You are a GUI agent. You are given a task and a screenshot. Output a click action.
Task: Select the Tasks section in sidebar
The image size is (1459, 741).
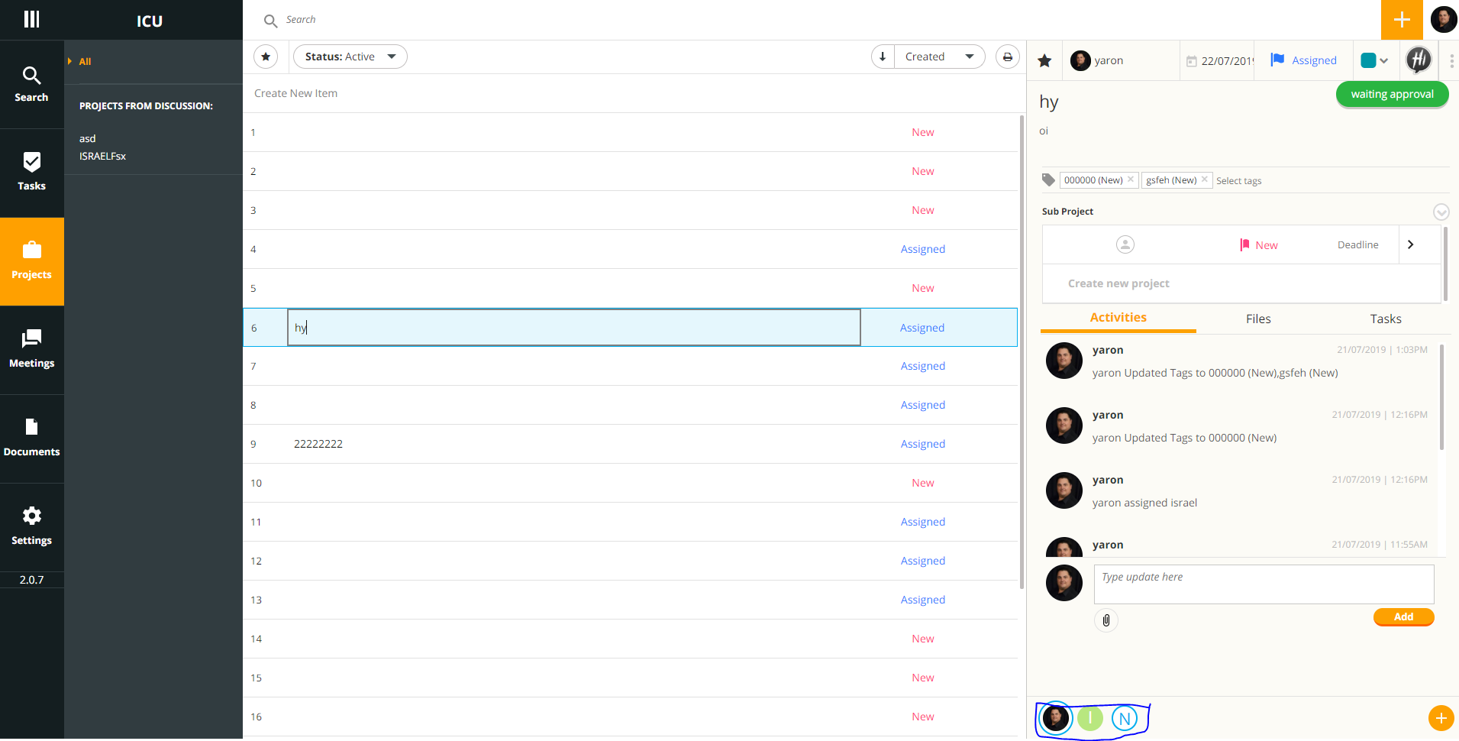[x=31, y=171]
